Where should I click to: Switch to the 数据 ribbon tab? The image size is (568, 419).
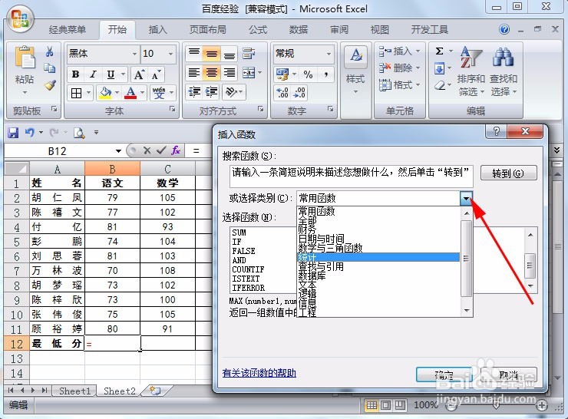299,29
